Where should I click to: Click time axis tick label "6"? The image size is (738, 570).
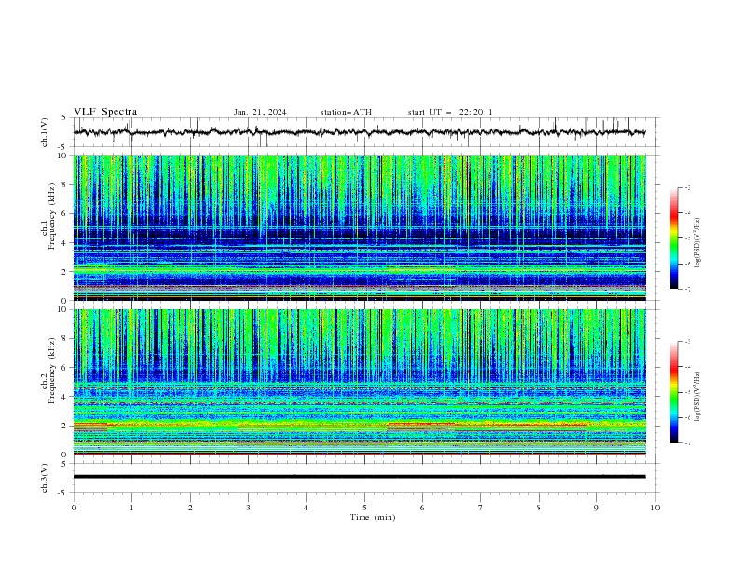click(422, 508)
